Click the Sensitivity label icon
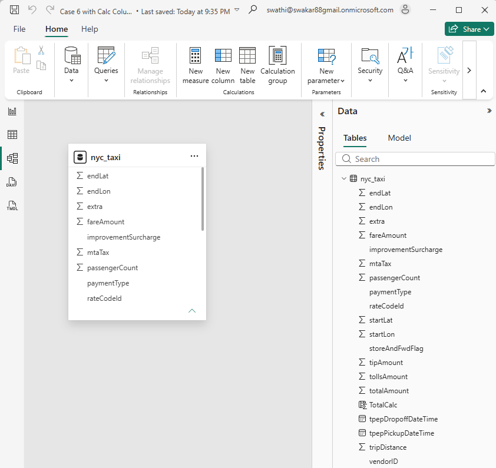Image resolution: width=496 pixels, height=468 pixels. pyautogui.click(x=445, y=55)
